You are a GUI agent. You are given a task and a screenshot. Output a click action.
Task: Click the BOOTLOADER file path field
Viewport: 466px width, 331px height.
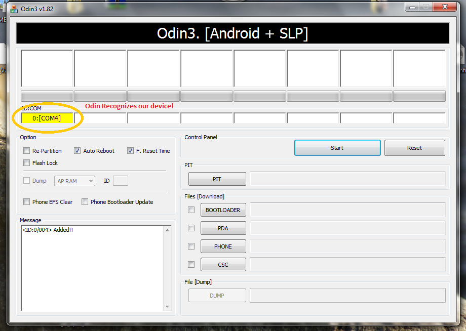[347, 210]
